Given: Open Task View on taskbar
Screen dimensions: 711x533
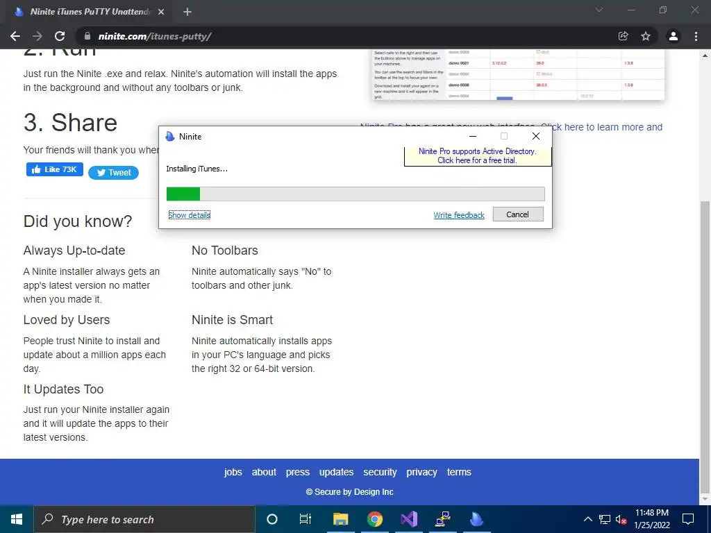Looking at the screenshot, I should [x=306, y=519].
